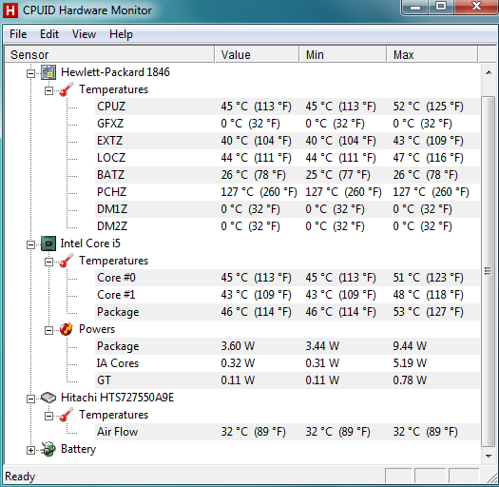Click the Hewlett-Packard motherboard icon
This screenshot has height=487, width=499.
point(48,72)
